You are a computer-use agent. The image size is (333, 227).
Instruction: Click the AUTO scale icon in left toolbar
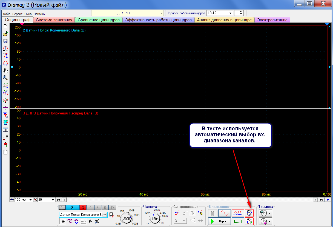5,48
